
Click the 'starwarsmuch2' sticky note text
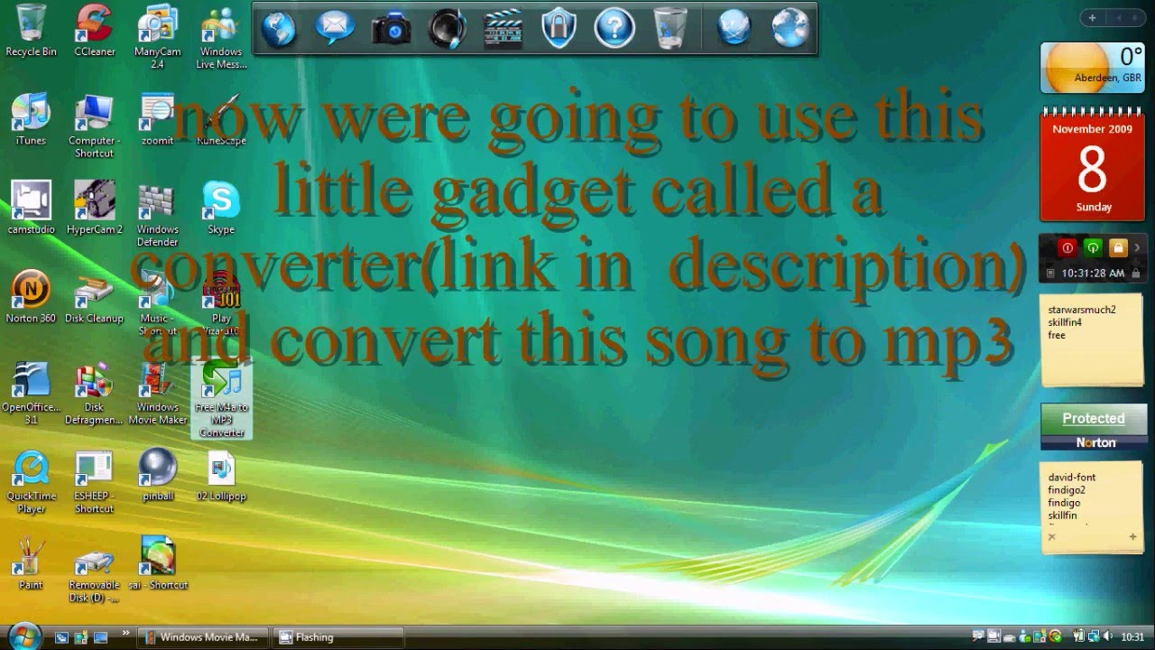pos(1082,310)
